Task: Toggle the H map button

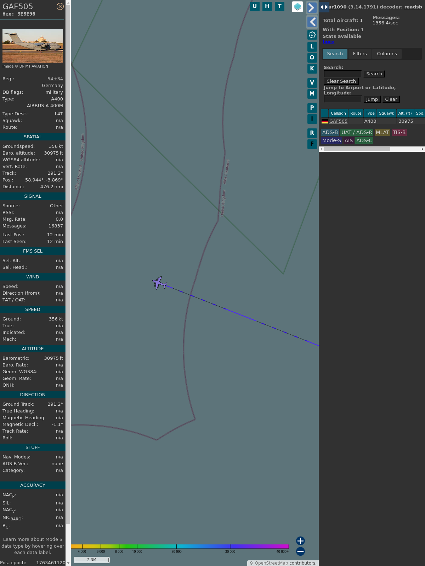Action: pos(267,6)
